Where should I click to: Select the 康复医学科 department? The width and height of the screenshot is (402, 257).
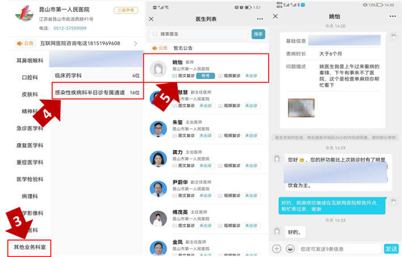click(30, 145)
